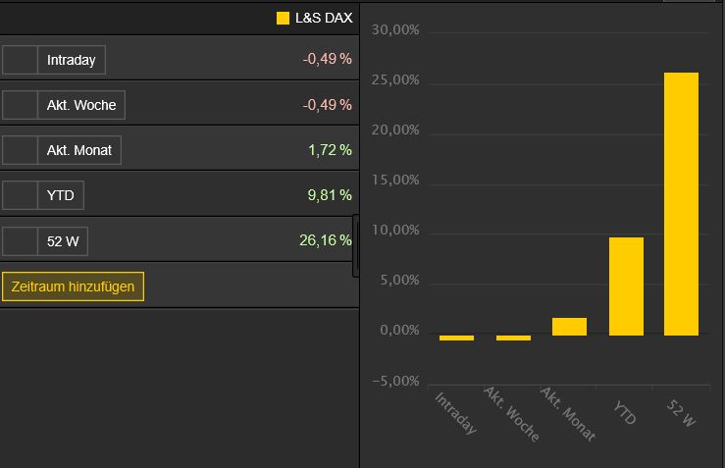
Task: Toggle the square box beside Intraday
Action: click(x=20, y=60)
